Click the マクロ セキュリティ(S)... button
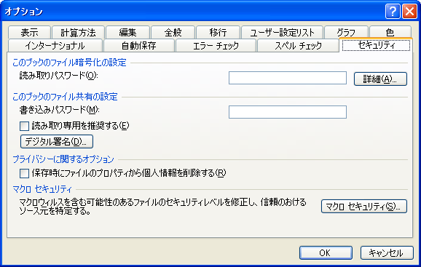The height and width of the screenshot is (267, 421). coord(364,207)
